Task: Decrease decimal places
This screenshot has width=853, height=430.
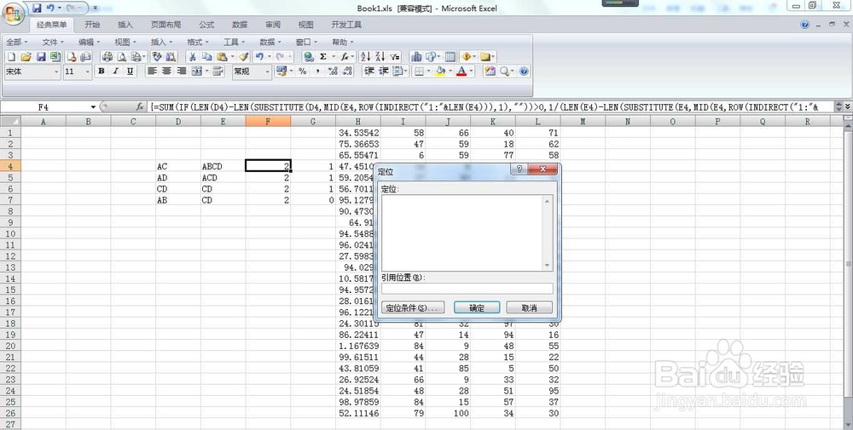Action: click(x=347, y=72)
